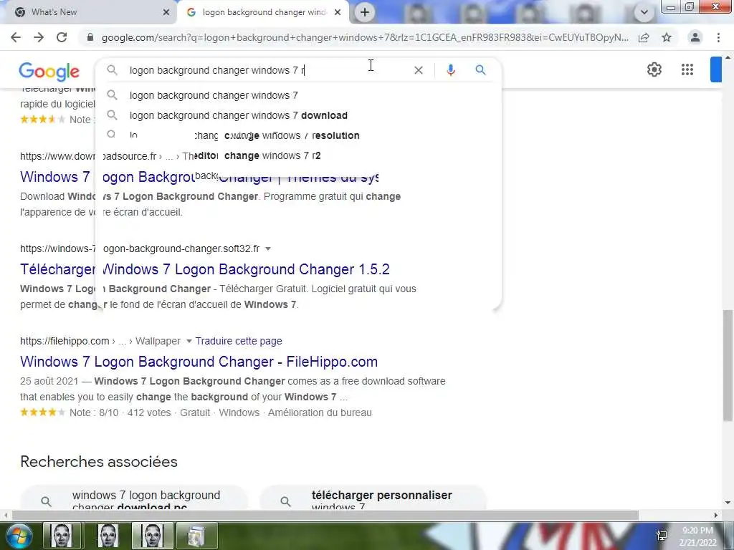This screenshot has height=550, width=734.
Task: Reload the current page
Action: [62, 37]
